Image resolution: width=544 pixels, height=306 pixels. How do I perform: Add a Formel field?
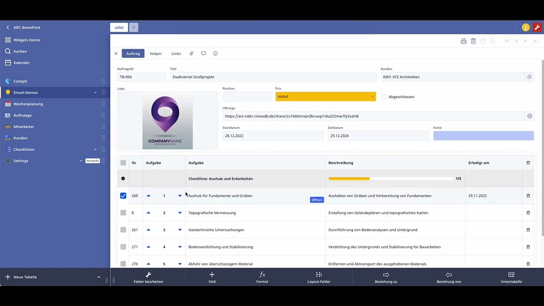tap(262, 278)
